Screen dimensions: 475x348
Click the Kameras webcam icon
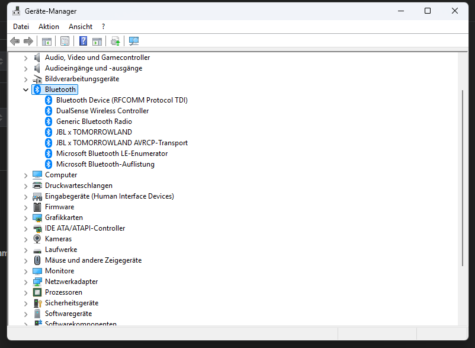(x=37, y=239)
